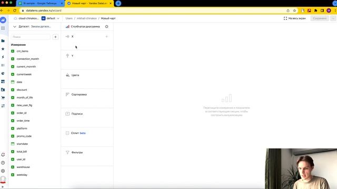Open dashboards icon in sidebar

(x=3, y=81)
